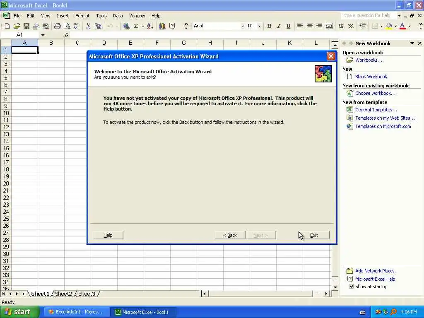Click the Type a question for help box
The width and height of the screenshot is (424, 318).
tap(369, 15)
